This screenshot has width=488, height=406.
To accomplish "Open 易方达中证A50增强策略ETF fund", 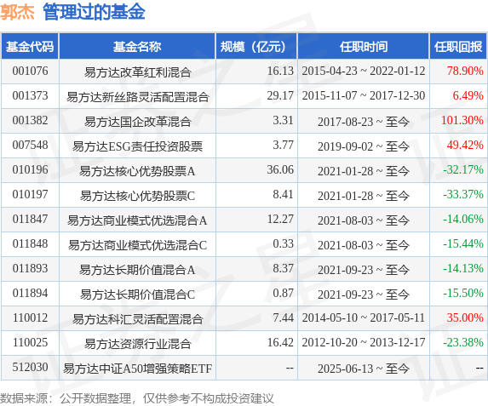I will 138,369.
